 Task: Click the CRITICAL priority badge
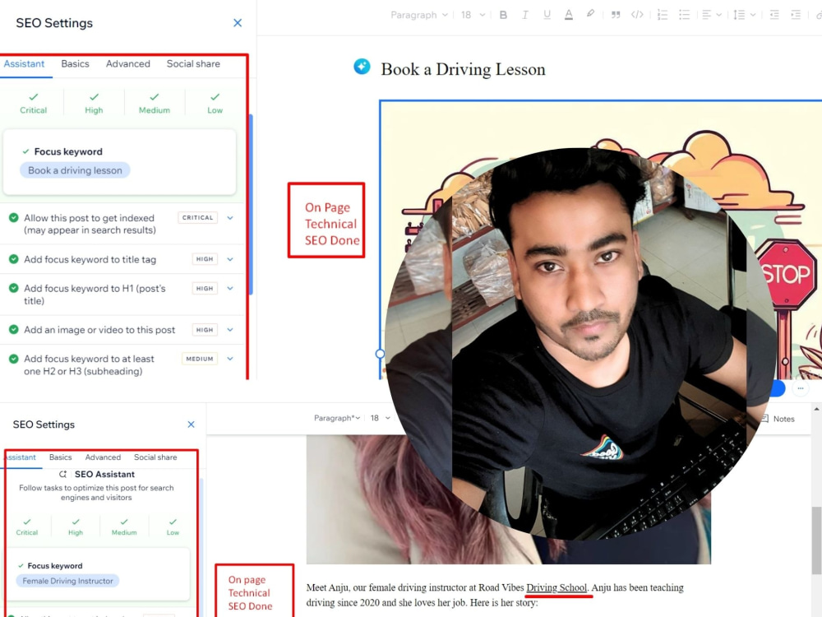coord(197,218)
